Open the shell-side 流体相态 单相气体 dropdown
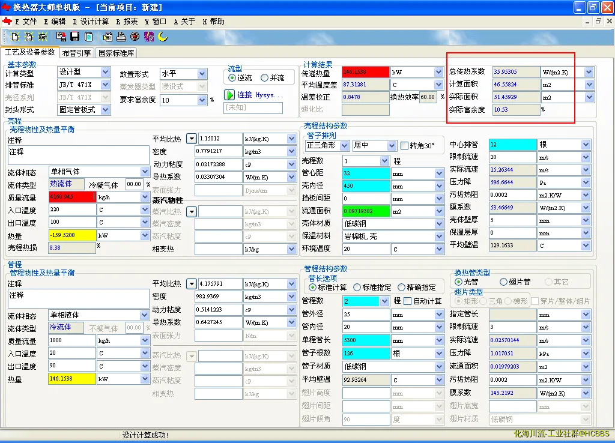This screenshot has height=443, width=615. [145, 172]
